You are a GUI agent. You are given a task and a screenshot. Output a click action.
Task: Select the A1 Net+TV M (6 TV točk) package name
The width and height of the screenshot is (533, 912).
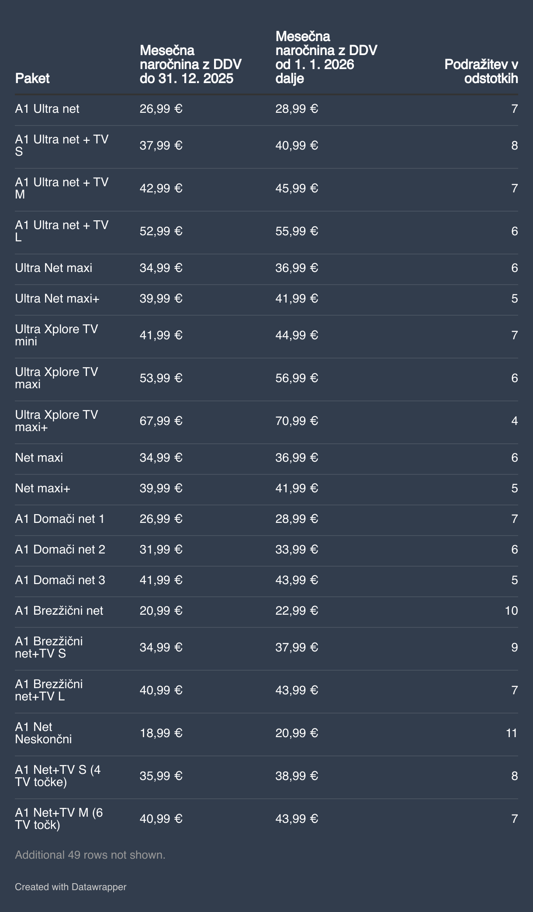59,818
